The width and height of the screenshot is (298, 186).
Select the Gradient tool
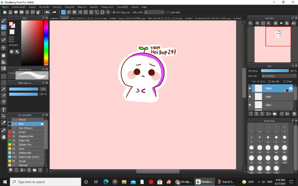[3, 68]
